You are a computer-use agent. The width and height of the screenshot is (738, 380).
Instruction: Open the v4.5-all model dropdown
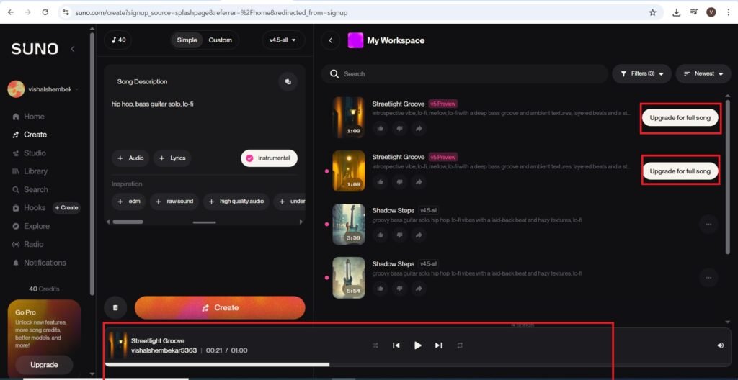(x=283, y=40)
